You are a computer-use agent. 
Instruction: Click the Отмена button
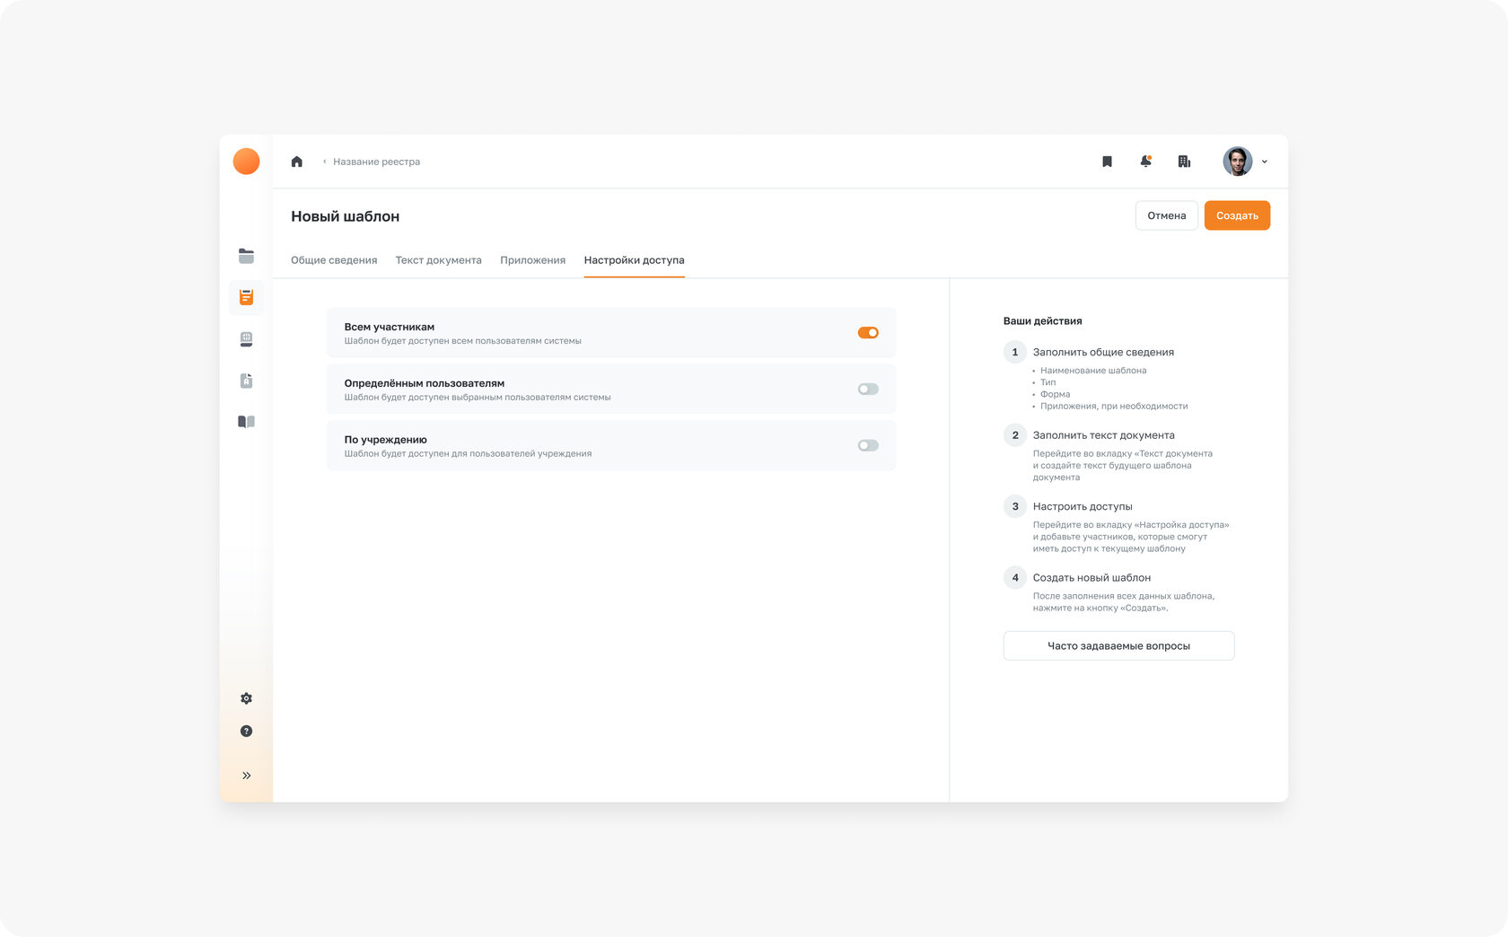pos(1166,215)
